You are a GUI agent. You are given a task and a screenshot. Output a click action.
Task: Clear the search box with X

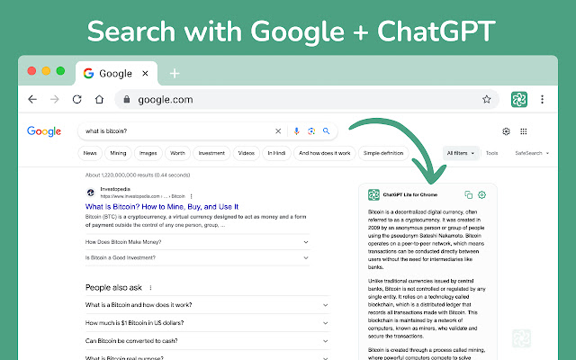coord(278,131)
